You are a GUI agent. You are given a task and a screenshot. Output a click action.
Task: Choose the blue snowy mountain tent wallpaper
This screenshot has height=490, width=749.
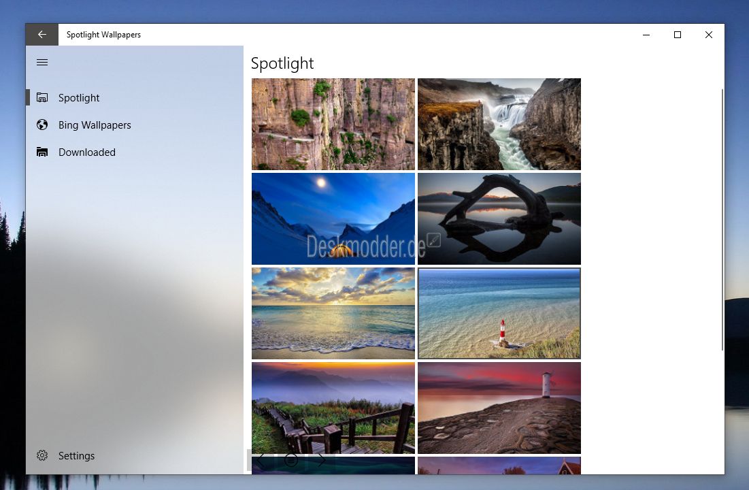pyautogui.click(x=333, y=218)
